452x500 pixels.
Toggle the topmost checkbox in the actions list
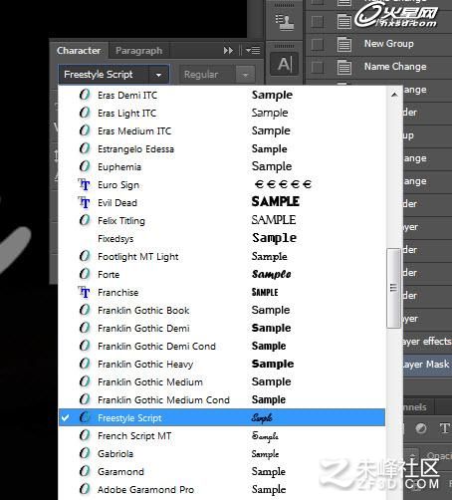tap(318, 22)
